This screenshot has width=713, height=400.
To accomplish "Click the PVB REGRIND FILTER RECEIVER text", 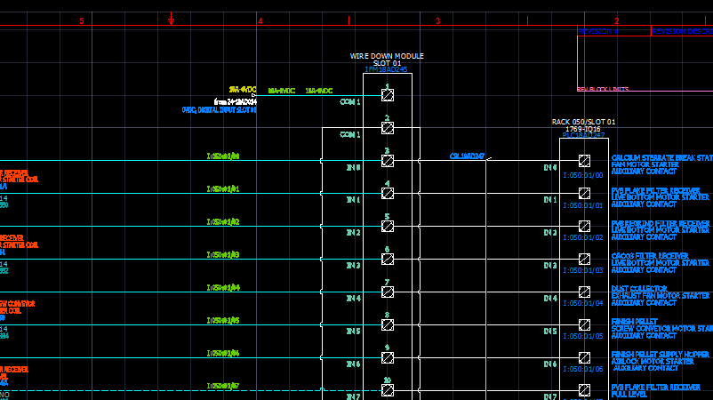I will point(661,224).
